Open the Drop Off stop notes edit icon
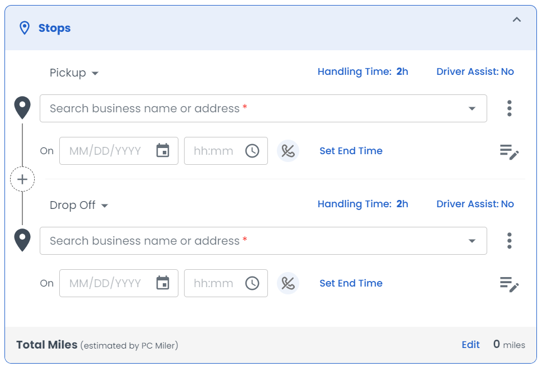This screenshot has width=542, height=367. [509, 284]
